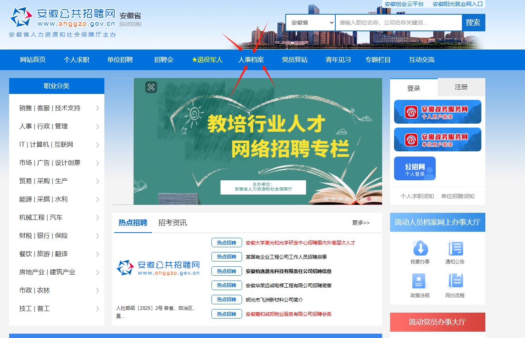
Task: Open 通知公告 document icon
Action: (x=455, y=248)
